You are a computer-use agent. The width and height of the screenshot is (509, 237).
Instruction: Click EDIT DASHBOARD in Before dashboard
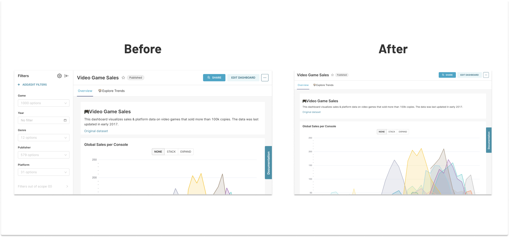(243, 78)
